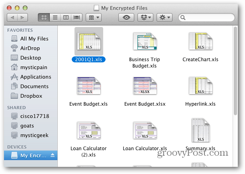Click the title bar volume proxy icon
This screenshot has height=174, width=245.
click(x=96, y=8)
